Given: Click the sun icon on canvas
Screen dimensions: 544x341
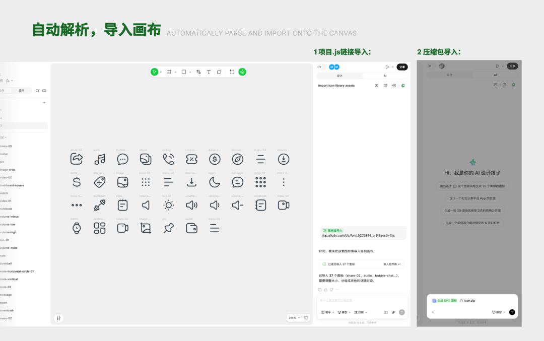Looking at the screenshot, I should (x=169, y=205).
